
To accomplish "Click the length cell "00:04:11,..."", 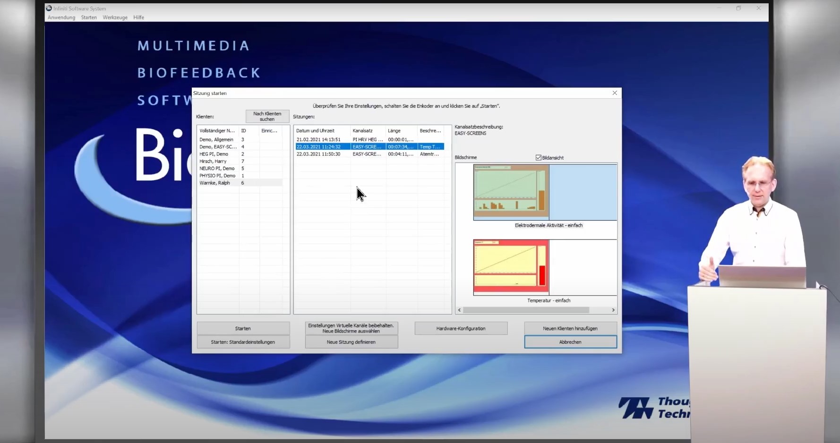I will [401, 154].
